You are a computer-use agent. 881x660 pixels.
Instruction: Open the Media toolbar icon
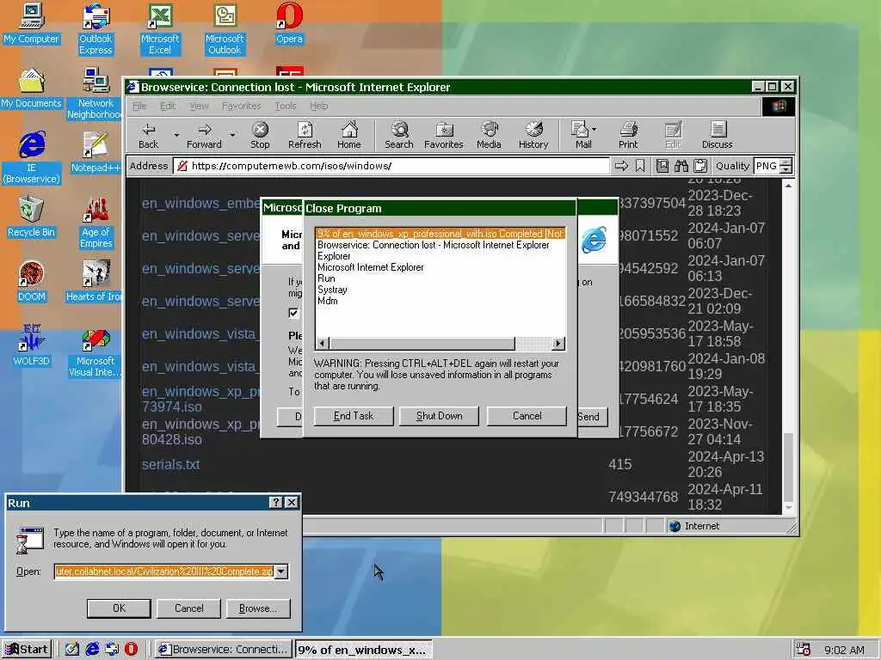[x=489, y=135]
